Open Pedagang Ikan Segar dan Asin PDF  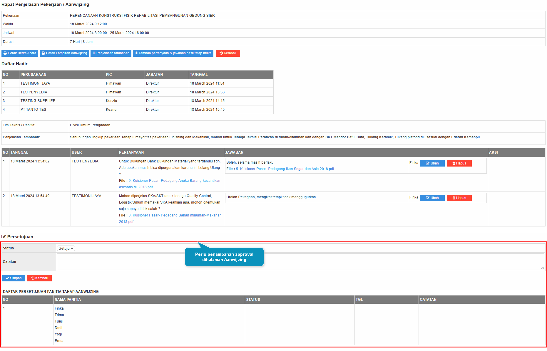285,169
